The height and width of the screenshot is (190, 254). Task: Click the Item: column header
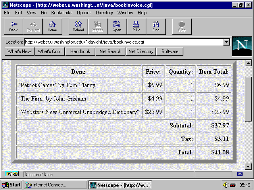(x=79, y=72)
